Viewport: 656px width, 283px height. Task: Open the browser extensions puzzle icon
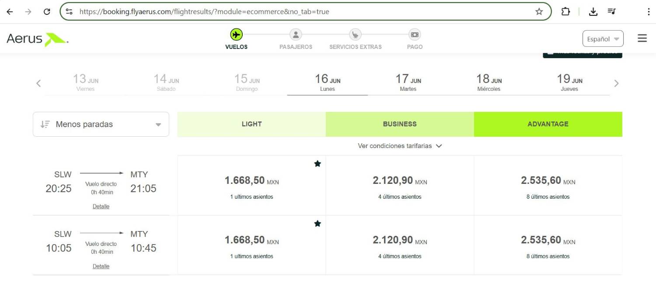tap(565, 12)
